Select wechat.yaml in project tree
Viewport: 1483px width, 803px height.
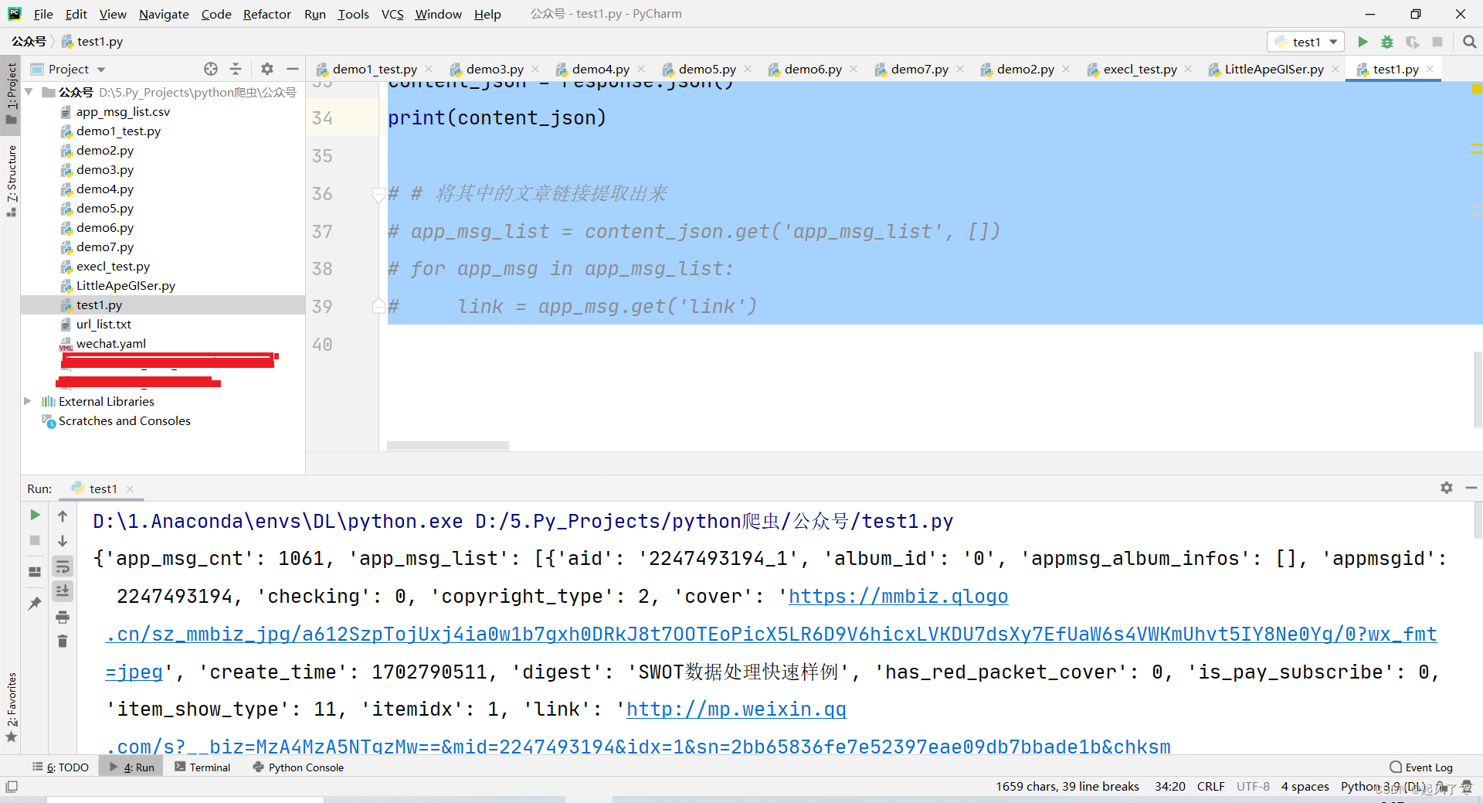[x=110, y=343]
